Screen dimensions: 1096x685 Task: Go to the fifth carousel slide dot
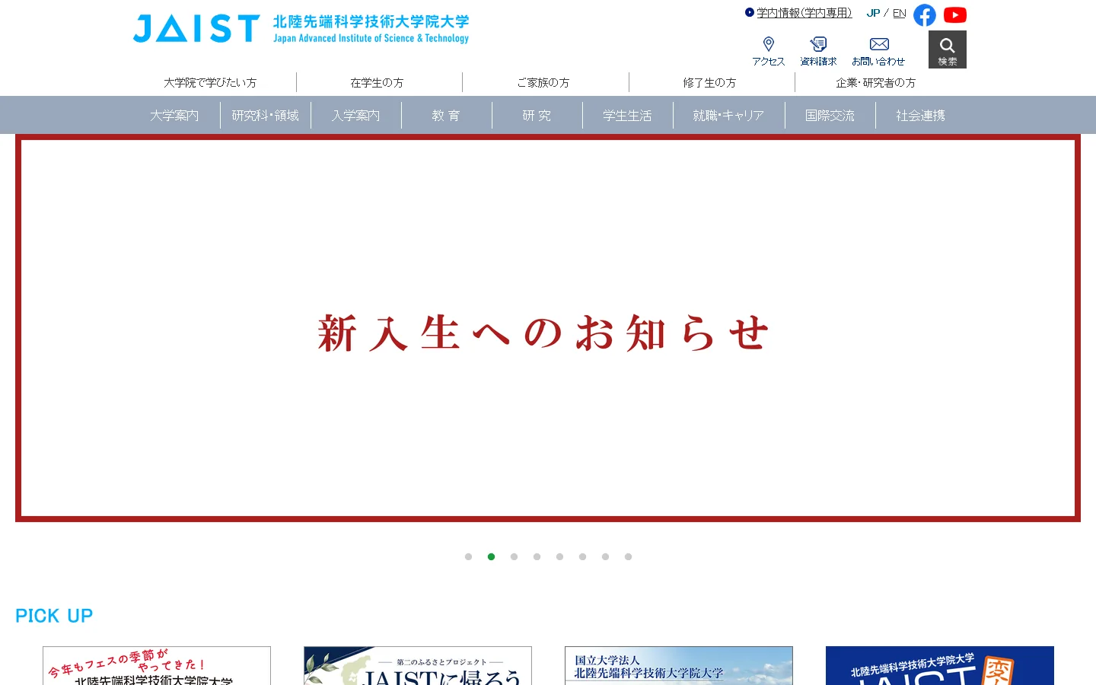[559, 556]
